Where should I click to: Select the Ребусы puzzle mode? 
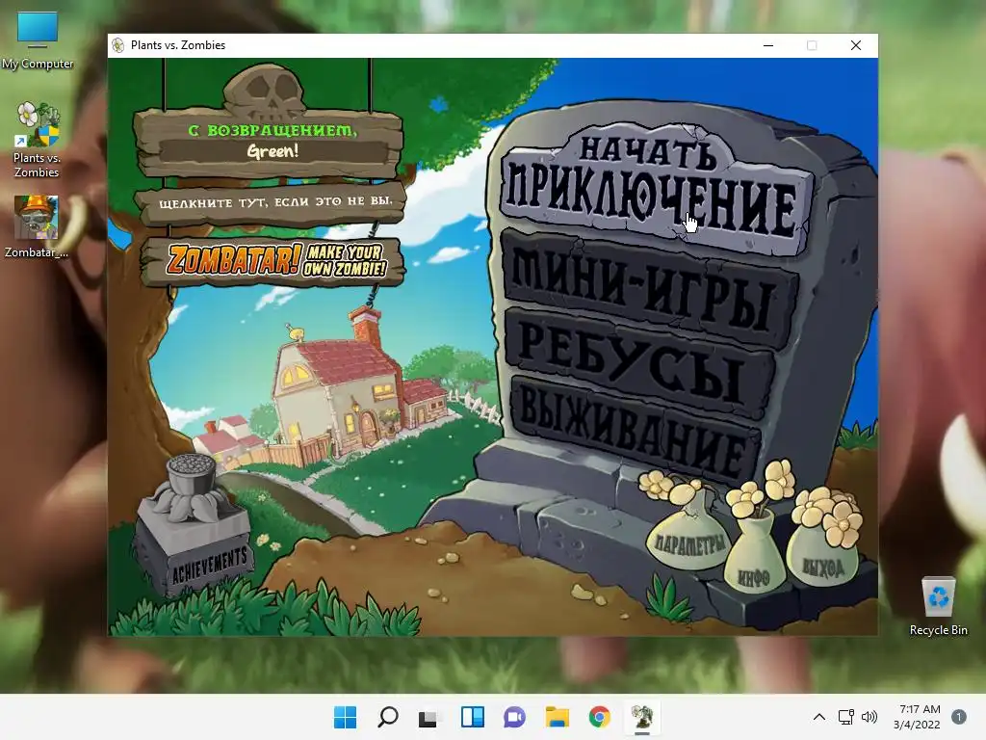click(638, 365)
